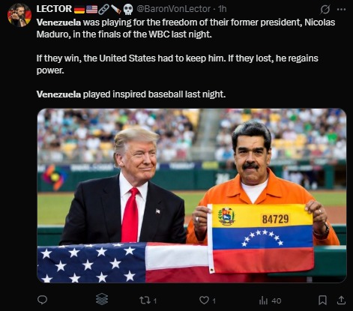
Task: Visit the @BaronVonLector handle
Action: 173,9
